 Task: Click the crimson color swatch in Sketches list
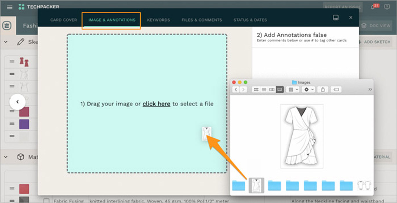[24, 112]
